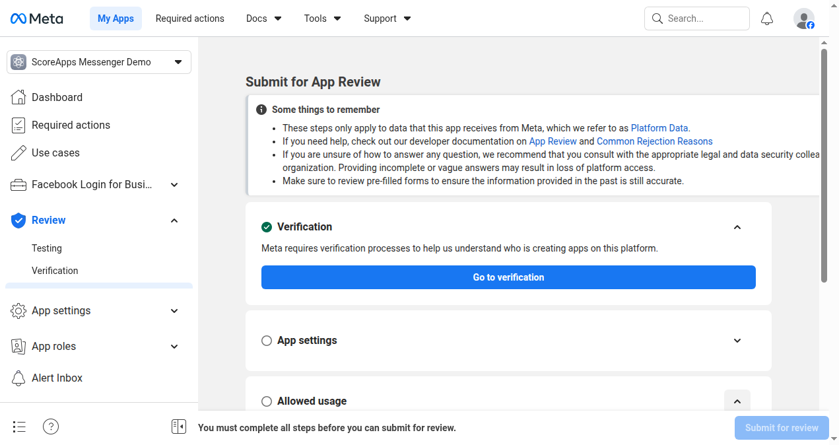
Task: Follow the Platform Data link
Action: (659, 128)
